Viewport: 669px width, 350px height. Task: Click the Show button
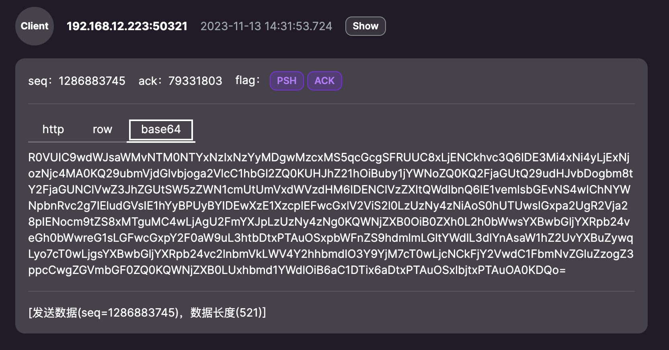coord(365,26)
